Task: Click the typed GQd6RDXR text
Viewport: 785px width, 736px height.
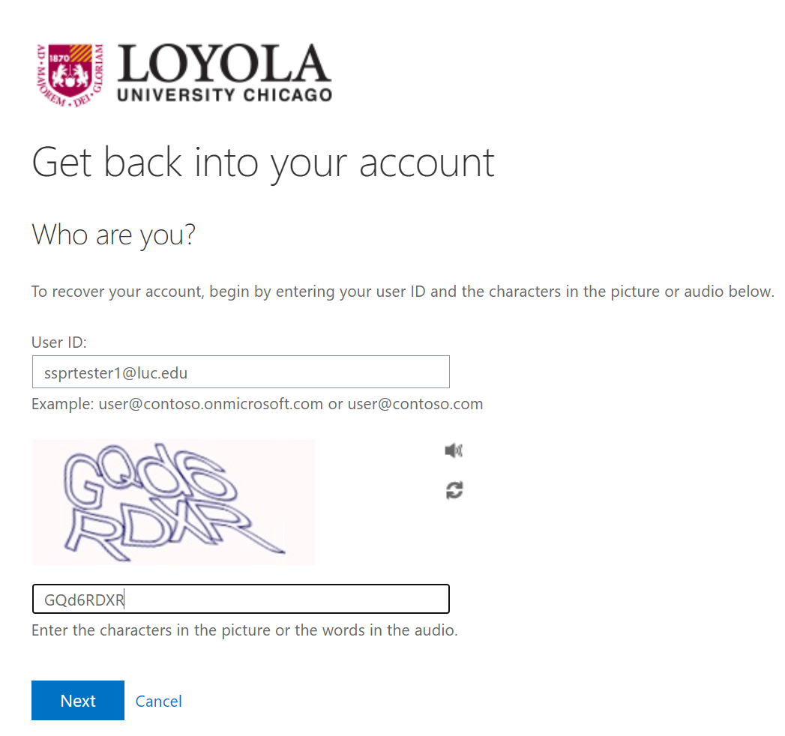Action: pyautogui.click(x=84, y=600)
